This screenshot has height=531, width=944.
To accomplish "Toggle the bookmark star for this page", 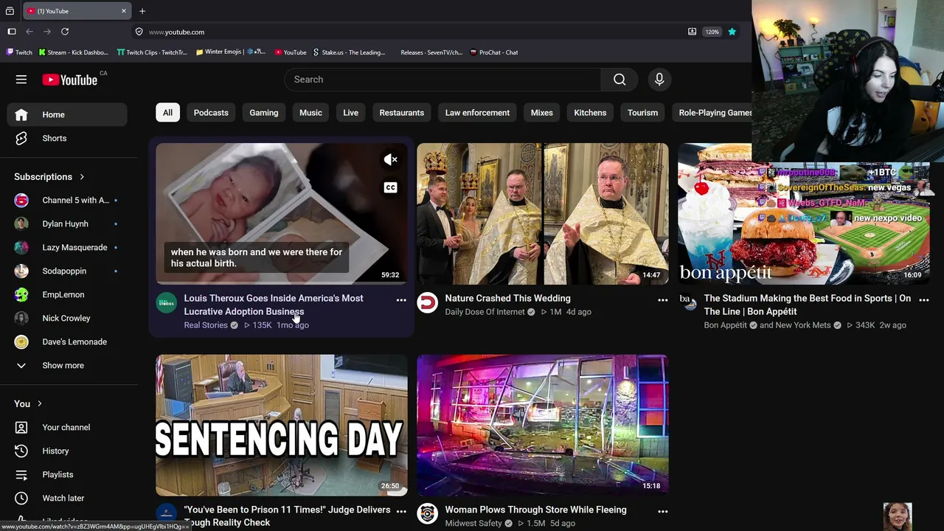I will (x=732, y=32).
